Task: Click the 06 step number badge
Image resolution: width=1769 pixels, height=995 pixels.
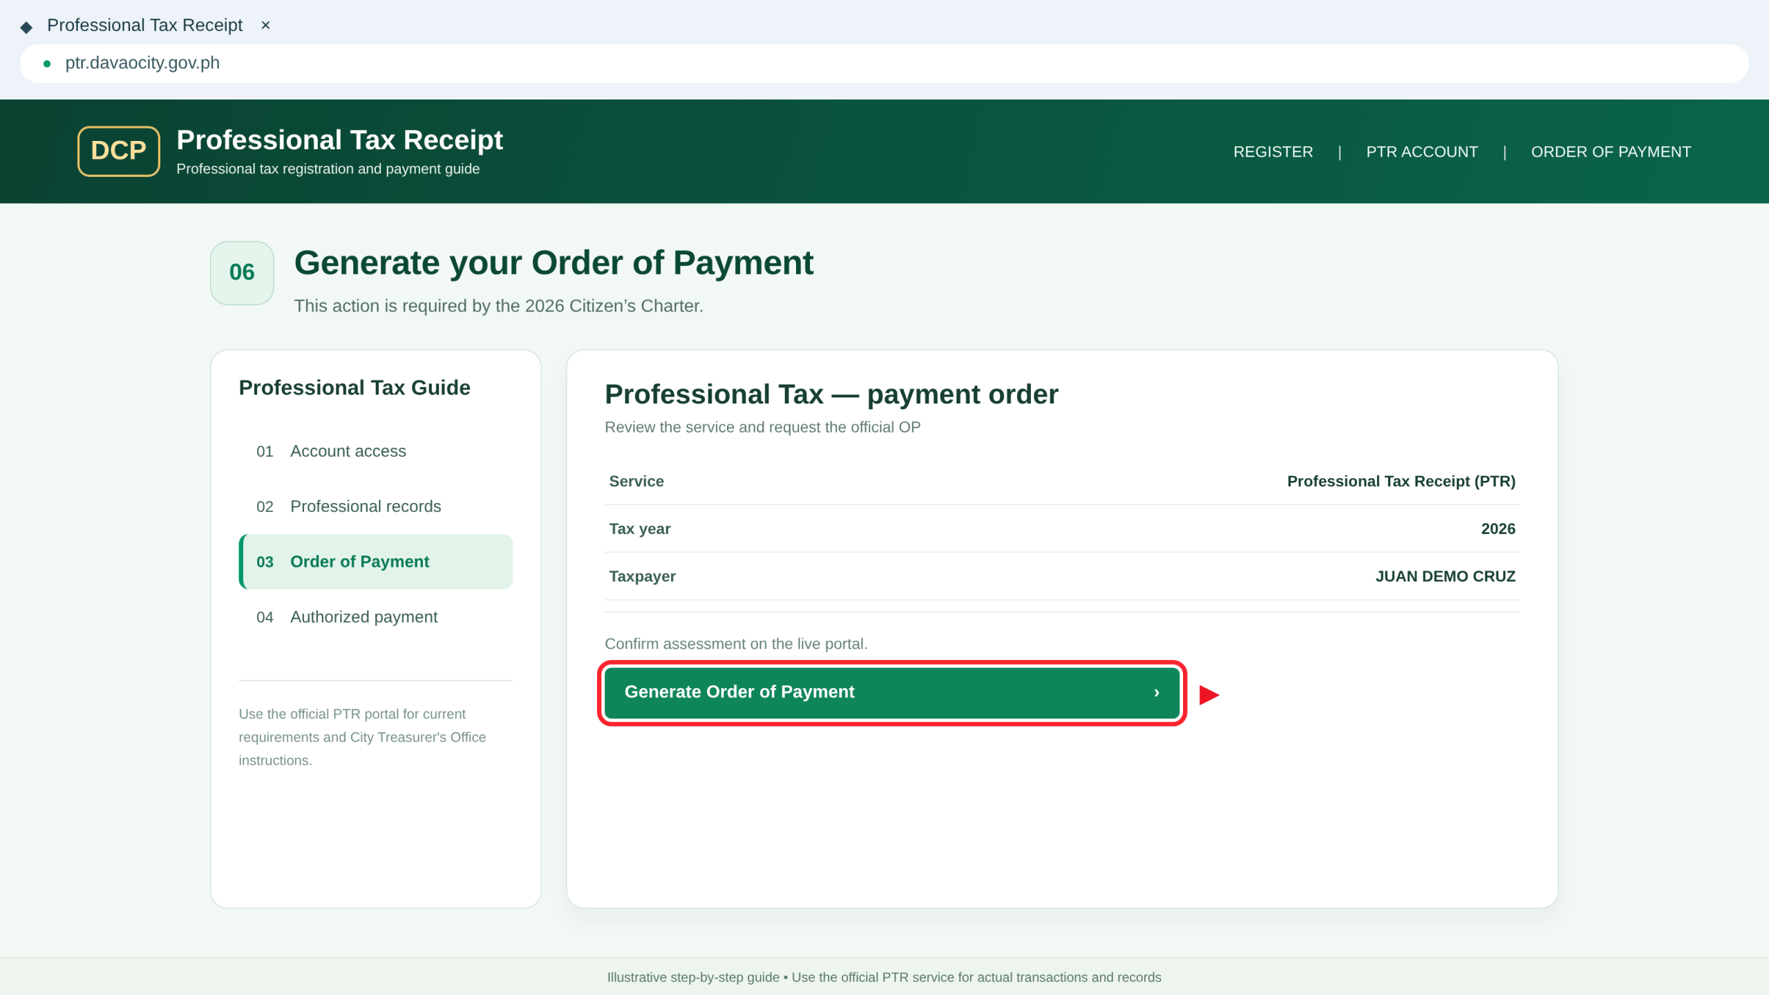Action: [242, 272]
